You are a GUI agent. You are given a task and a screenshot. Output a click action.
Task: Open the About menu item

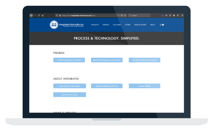[153, 25]
